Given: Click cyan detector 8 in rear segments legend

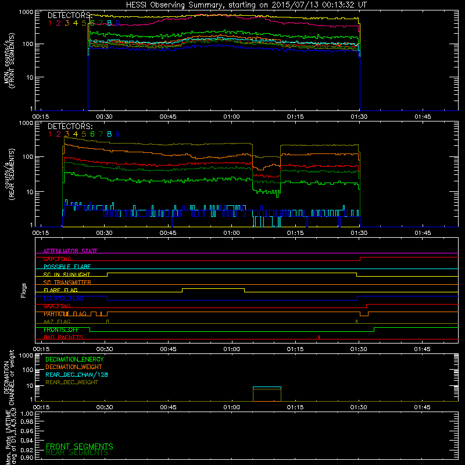Looking at the screenshot, I should 109,134.
